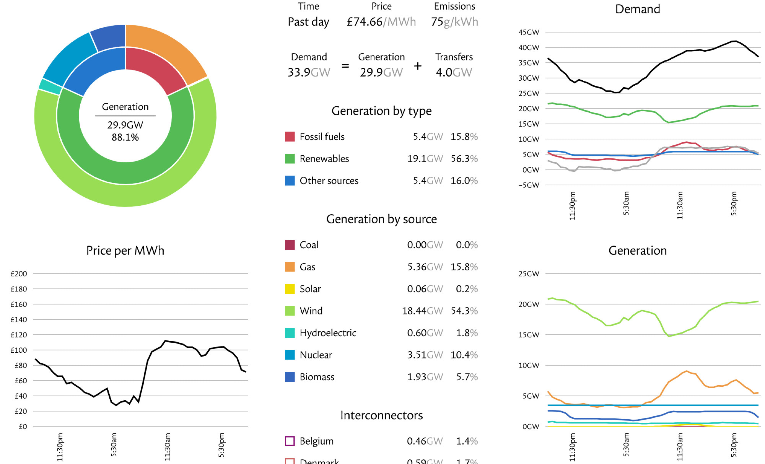Screen dimensions: 765x464
Task: Click the Hydroelectric value 0.60GW
Action: [x=425, y=333]
